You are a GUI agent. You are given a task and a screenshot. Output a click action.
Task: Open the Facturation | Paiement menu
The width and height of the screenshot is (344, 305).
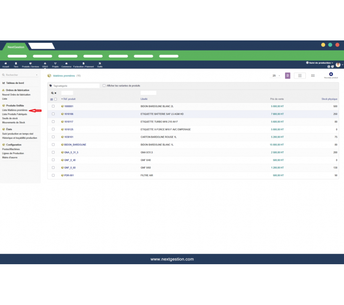[x=83, y=65]
